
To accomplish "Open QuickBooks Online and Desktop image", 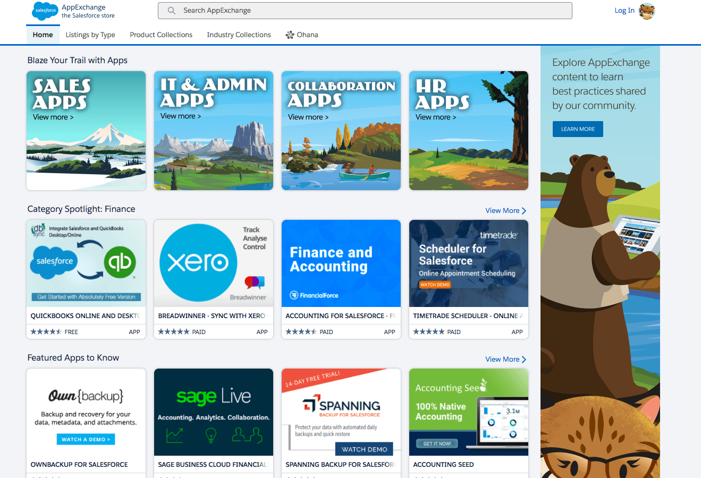I will [x=86, y=263].
